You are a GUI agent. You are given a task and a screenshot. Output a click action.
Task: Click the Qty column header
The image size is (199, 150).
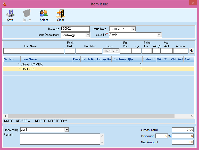click(x=135, y=59)
